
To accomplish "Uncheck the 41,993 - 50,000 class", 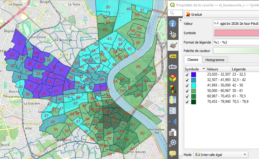I will tap(187, 86).
